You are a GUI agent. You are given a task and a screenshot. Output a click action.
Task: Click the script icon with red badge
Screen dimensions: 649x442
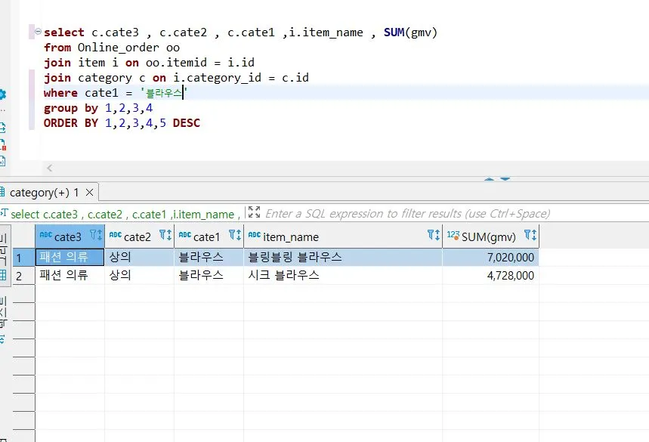pos(2,144)
